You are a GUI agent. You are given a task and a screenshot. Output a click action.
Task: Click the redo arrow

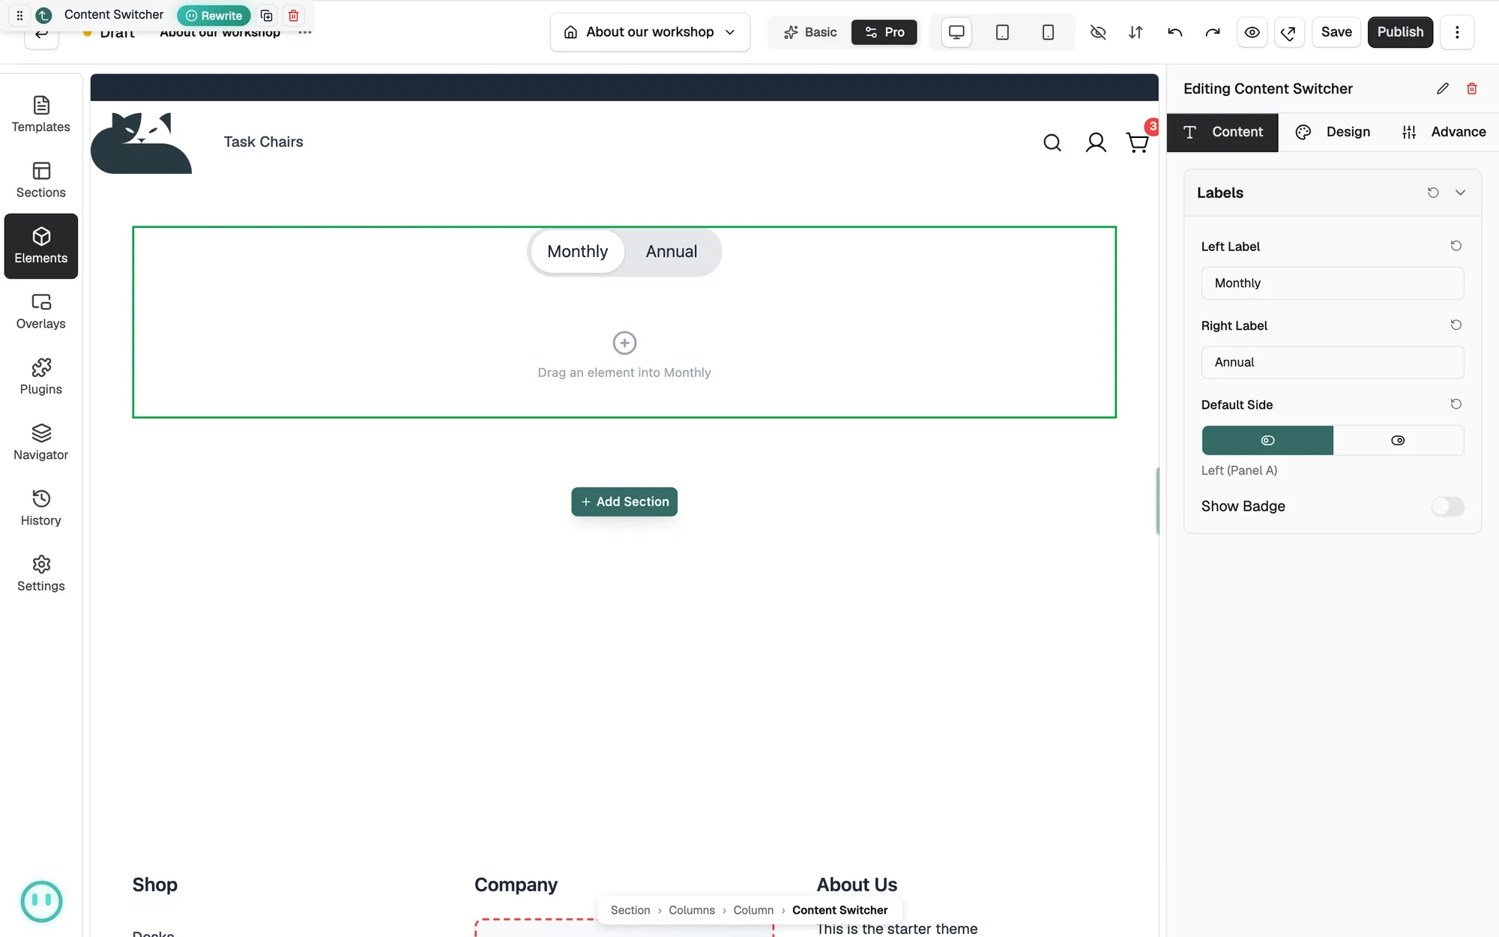[x=1213, y=32]
